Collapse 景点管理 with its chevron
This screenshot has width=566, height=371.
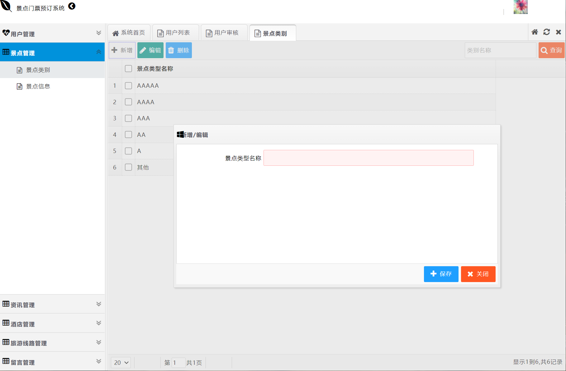pyautogui.click(x=99, y=52)
